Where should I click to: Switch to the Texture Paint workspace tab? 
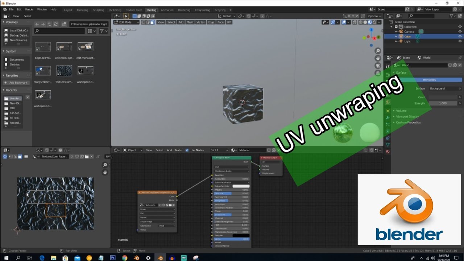tap(134, 10)
